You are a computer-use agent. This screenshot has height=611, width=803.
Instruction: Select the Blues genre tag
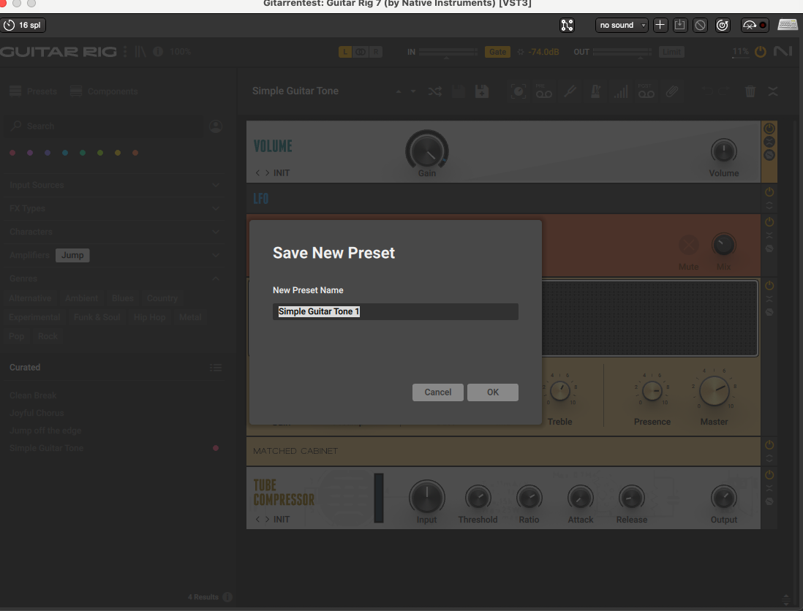(x=122, y=298)
